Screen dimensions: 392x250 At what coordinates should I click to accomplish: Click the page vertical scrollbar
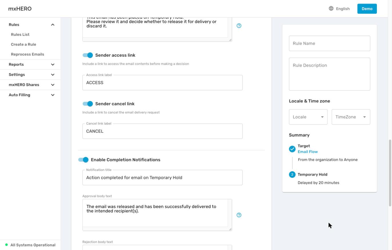pos(390,173)
